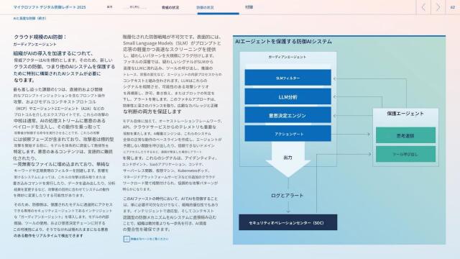Select the LLM分析 box
This screenshot has width=460, height=259.
point(287,96)
